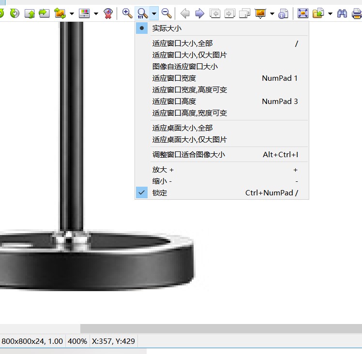Click the red-eye correction icon

(108, 14)
